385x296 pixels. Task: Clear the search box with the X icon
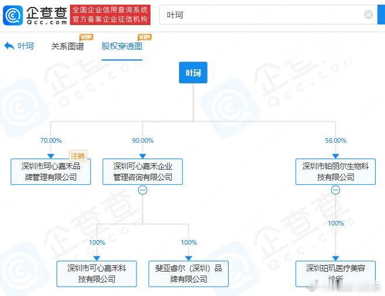pyautogui.click(x=368, y=15)
